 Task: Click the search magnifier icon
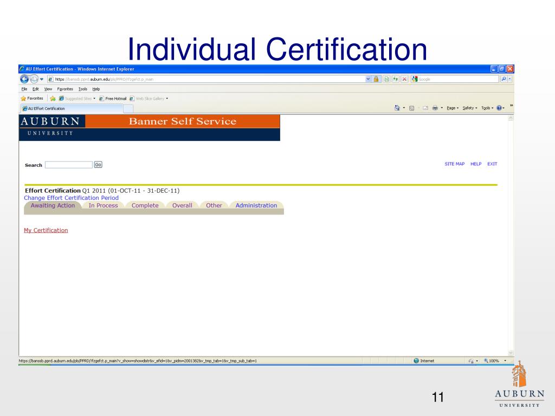coord(504,79)
